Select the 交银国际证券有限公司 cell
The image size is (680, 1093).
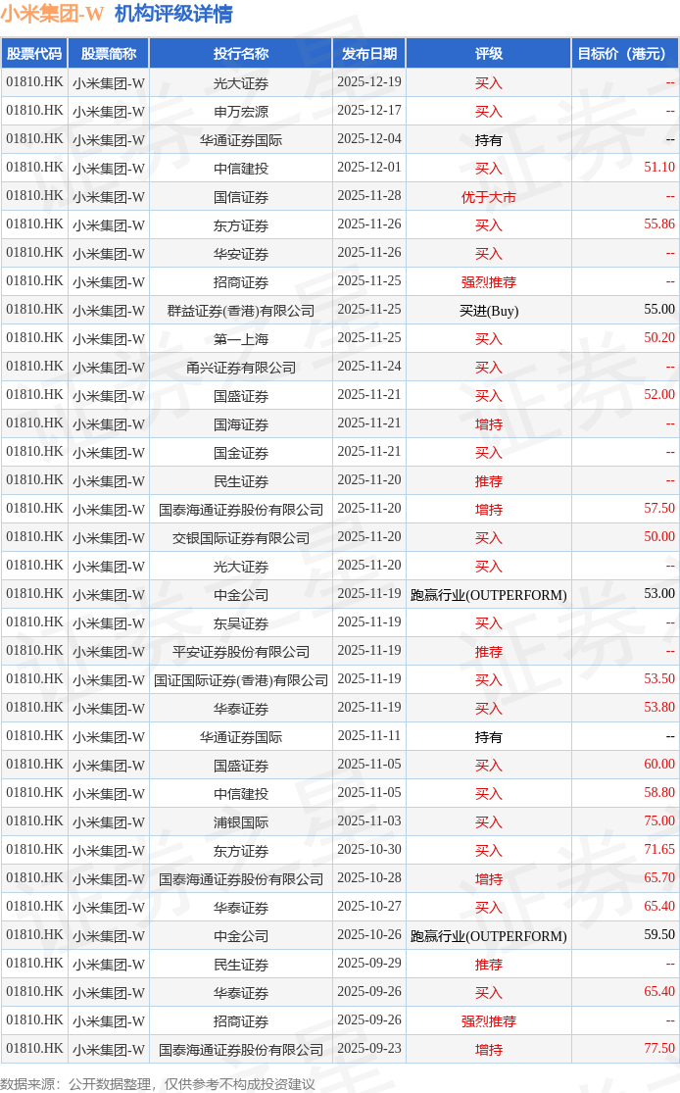pyautogui.click(x=241, y=538)
